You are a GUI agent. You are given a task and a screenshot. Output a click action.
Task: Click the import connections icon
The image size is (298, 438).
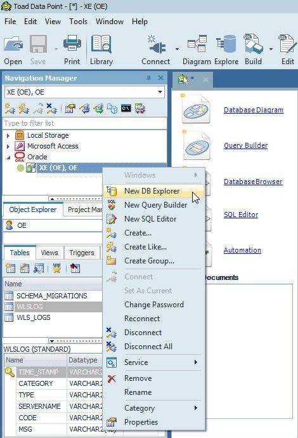coord(84,109)
